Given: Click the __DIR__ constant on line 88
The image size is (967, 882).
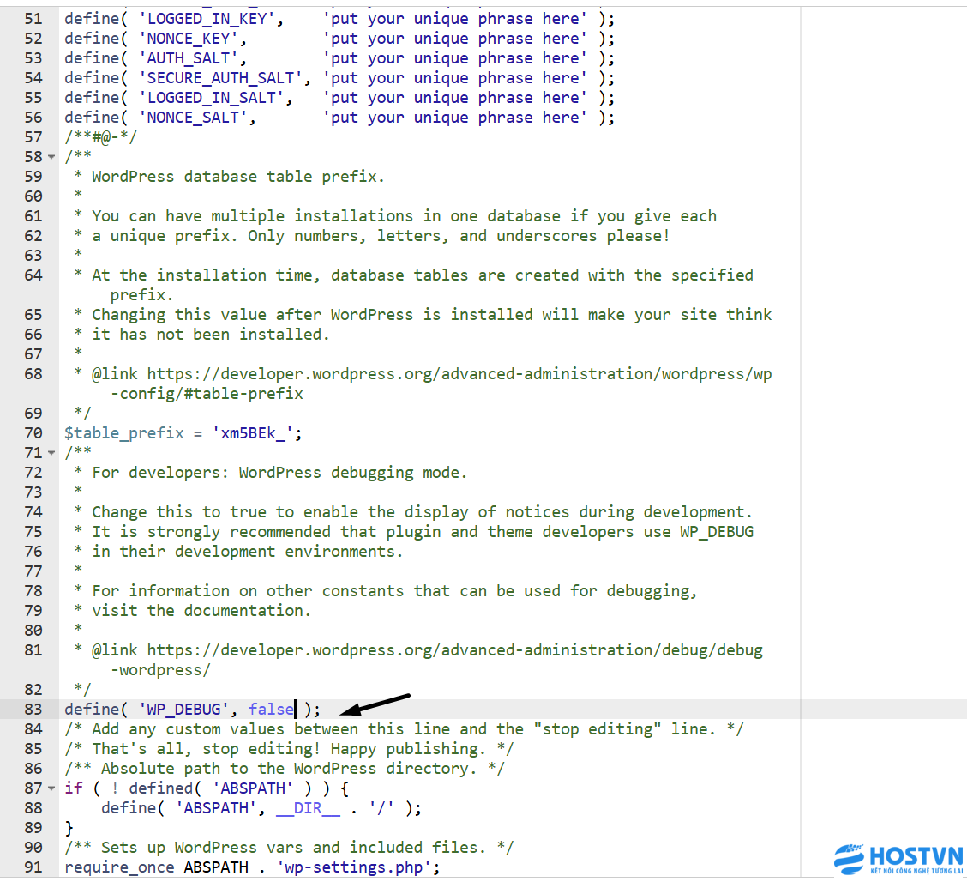Looking at the screenshot, I should [307, 808].
